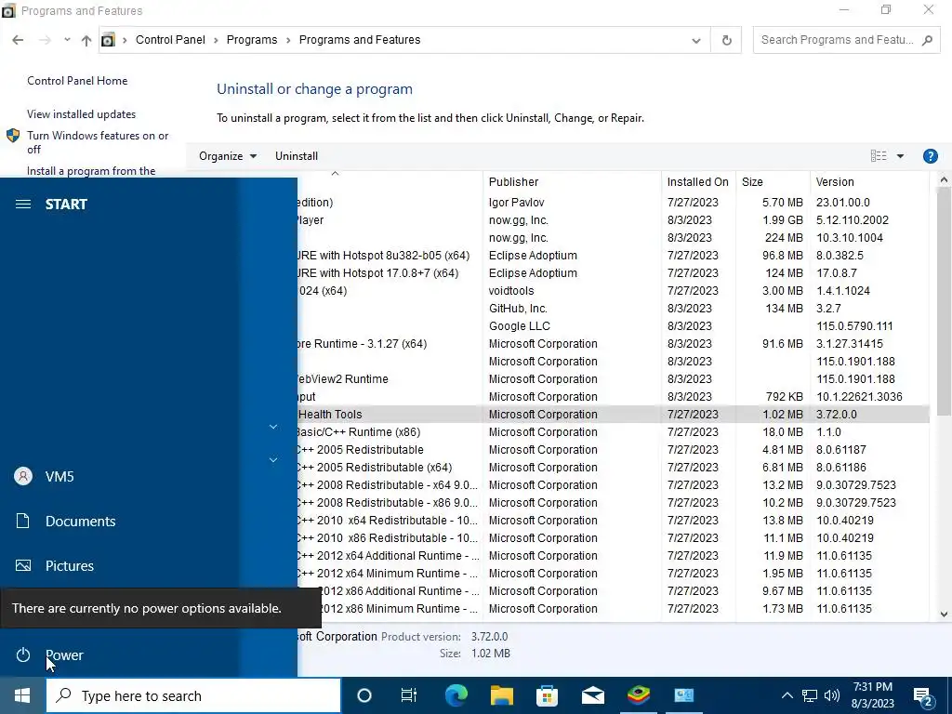Click the Power icon in Start menu
The width and height of the screenshot is (952, 714).
click(23, 654)
